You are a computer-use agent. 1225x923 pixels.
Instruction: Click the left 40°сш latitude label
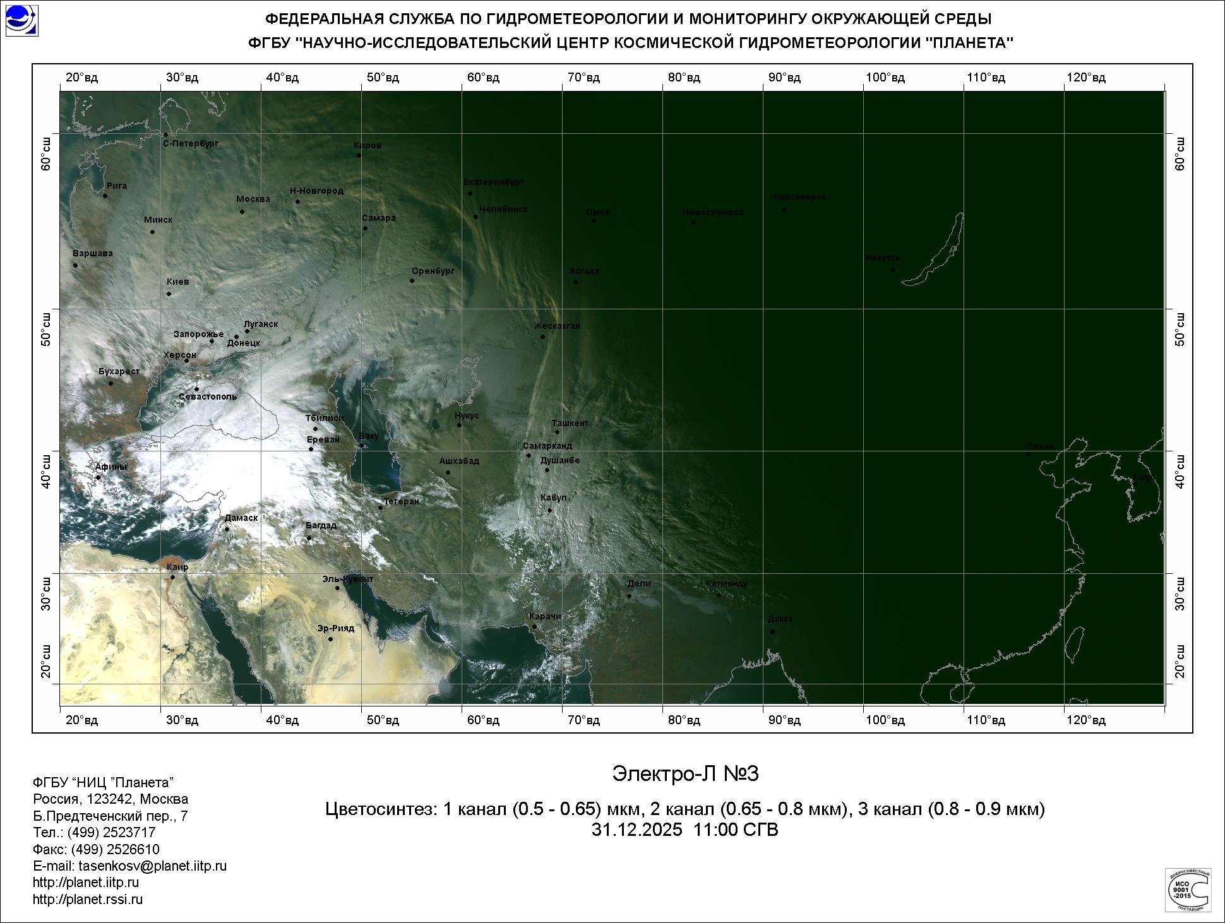[46, 470]
